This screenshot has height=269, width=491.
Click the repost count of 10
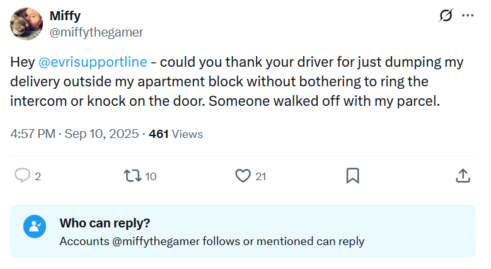pyautogui.click(x=151, y=176)
